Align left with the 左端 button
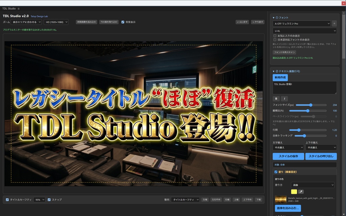 pyautogui.click(x=205, y=200)
